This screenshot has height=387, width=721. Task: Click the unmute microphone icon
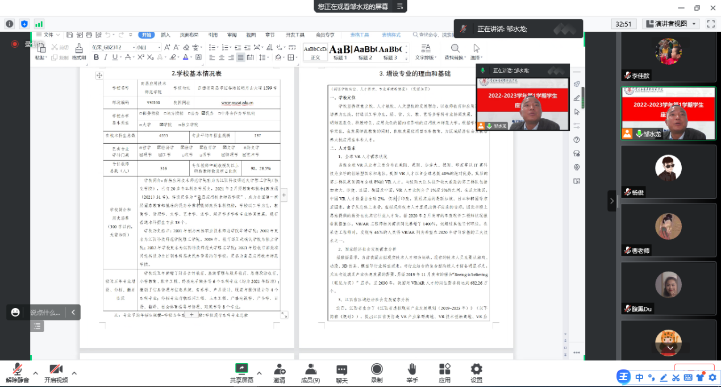coord(18,370)
